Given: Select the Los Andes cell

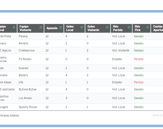Looking at the screenshot, I should tap(25, 98).
